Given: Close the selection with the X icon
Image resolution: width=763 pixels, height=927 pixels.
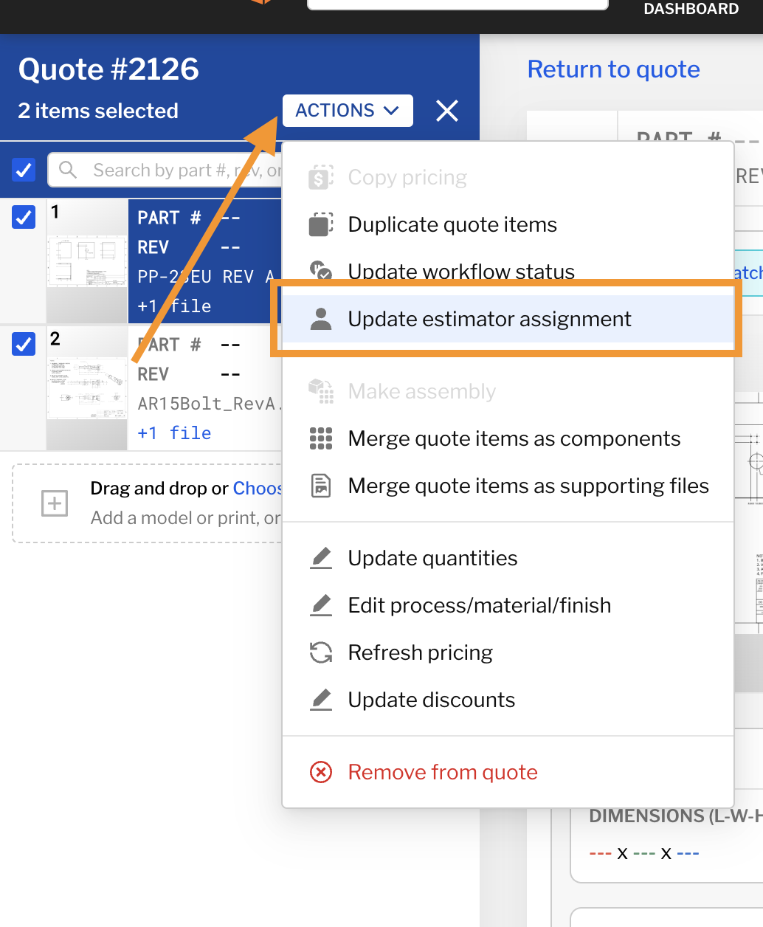Looking at the screenshot, I should (447, 111).
